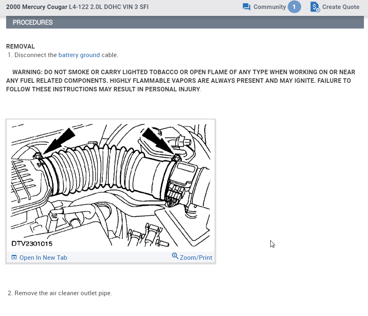
Task: Click the REMOVAL section heading
Action: click(20, 46)
